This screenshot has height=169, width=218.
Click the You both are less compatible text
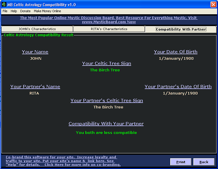pyautogui.click(x=106, y=133)
